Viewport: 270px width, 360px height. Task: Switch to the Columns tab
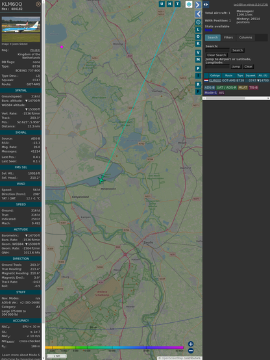[x=245, y=38]
